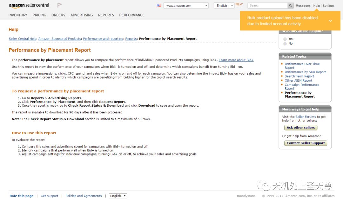Open Policies and Agreements footer link
Screen dimensions: 343x201
click(x=84, y=196)
